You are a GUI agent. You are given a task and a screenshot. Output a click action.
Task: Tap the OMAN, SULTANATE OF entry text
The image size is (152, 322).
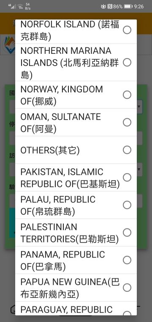coord(61,123)
